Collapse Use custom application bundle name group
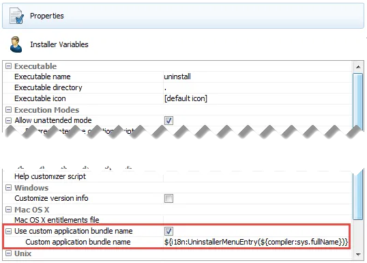The image size is (367, 263). (8, 231)
